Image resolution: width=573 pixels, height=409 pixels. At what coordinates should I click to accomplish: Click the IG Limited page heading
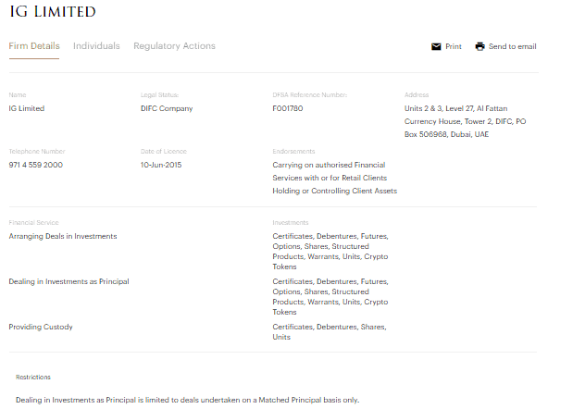coord(52,12)
